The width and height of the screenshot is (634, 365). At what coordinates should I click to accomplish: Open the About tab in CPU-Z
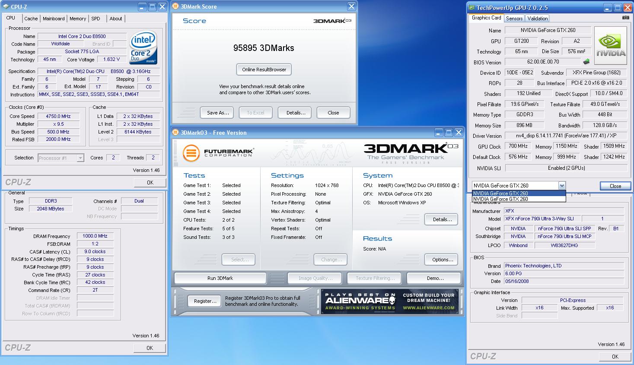point(116,19)
